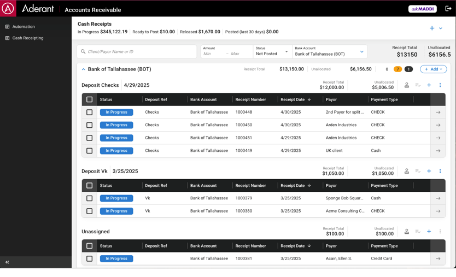
Task: Click 'UK client' payor cell
Action: tap(334, 151)
